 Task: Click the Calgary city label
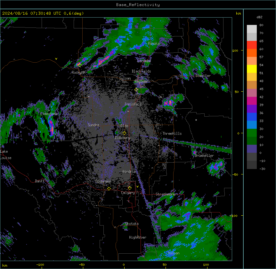point(128,193)
